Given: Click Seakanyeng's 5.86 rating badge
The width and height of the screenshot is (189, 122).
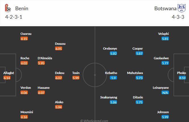Looking at the screenshot, I should tap(113, 102).
